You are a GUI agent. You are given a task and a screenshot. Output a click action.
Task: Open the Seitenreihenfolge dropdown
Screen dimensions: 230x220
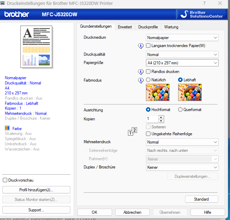182,150
